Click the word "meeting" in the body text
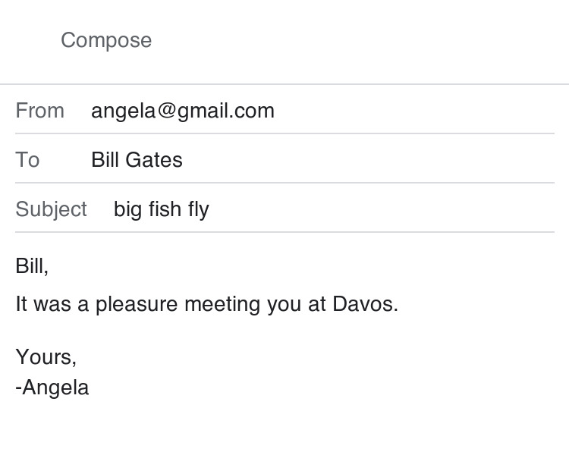This screenshot has height=455, width=569. (x=222, y=304)
